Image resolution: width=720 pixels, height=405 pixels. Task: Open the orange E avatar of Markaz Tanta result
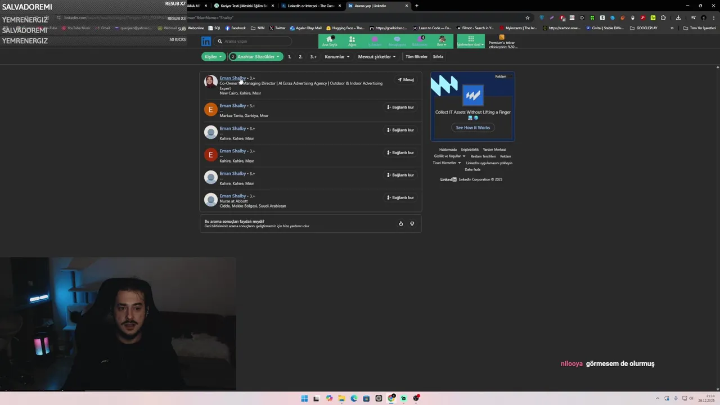click(210, 110)
